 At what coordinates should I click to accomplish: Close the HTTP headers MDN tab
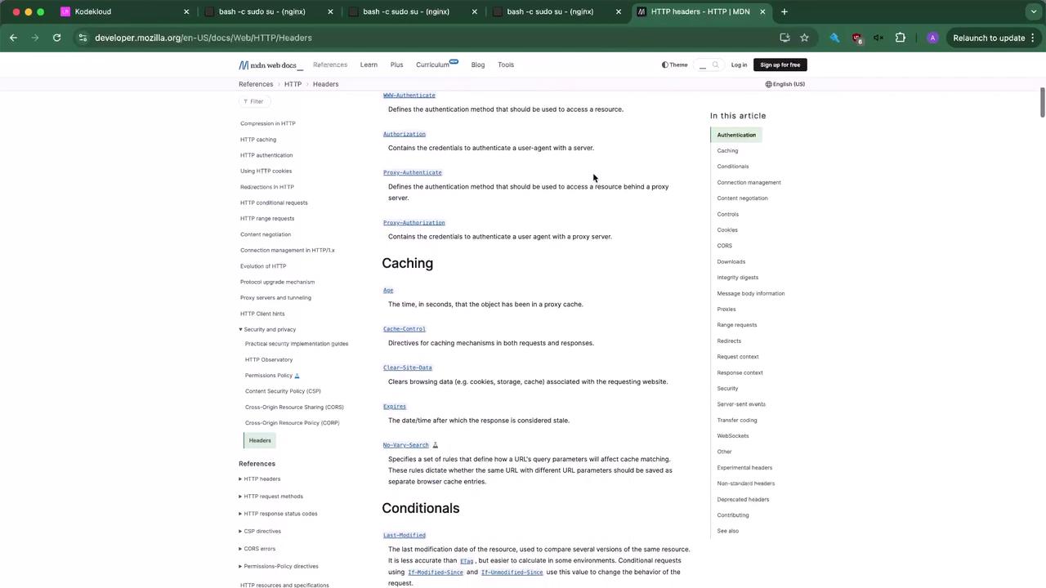(x=762, y=11)
